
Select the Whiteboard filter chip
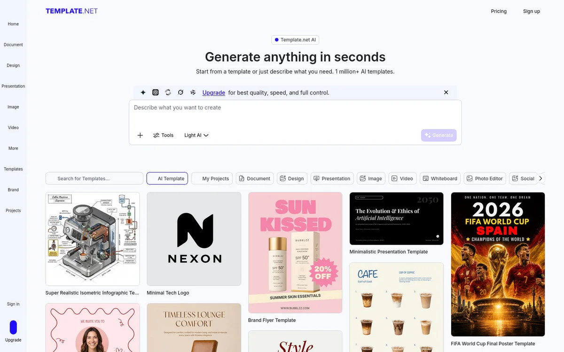pyautogui.click(x=440, y=178)
